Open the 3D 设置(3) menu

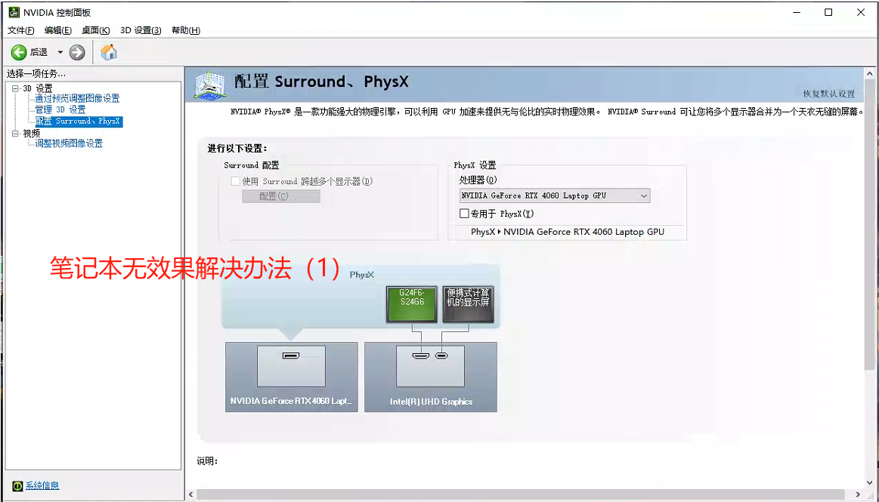(141, 30)
